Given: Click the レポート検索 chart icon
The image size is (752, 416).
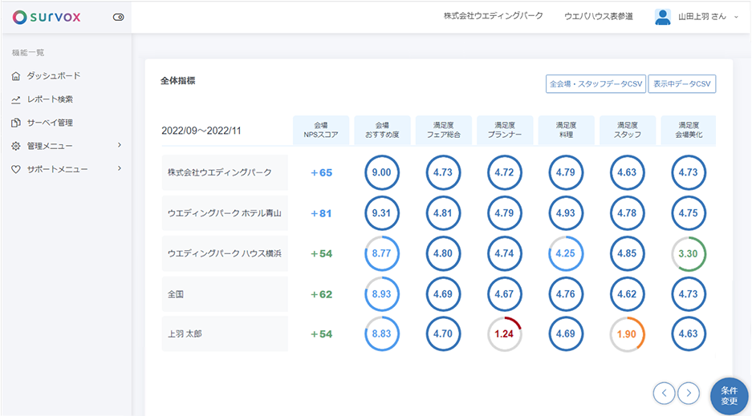Looking at the screenshot, I should [x=16, y=99].
